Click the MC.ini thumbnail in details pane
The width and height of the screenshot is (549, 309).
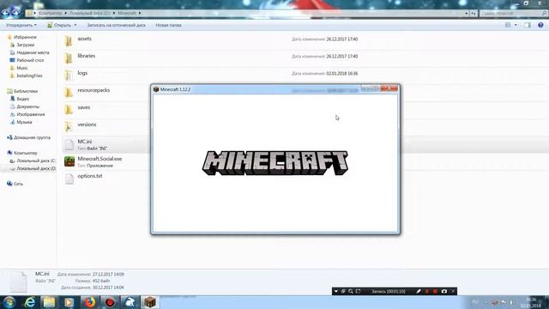18,282
